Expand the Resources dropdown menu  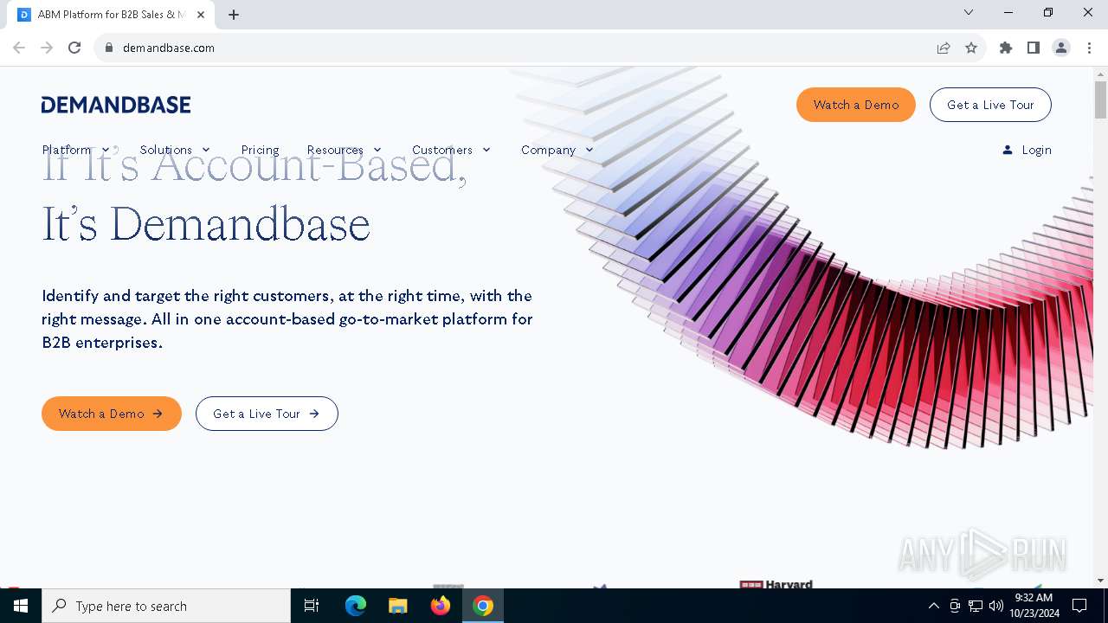(345, 150)
